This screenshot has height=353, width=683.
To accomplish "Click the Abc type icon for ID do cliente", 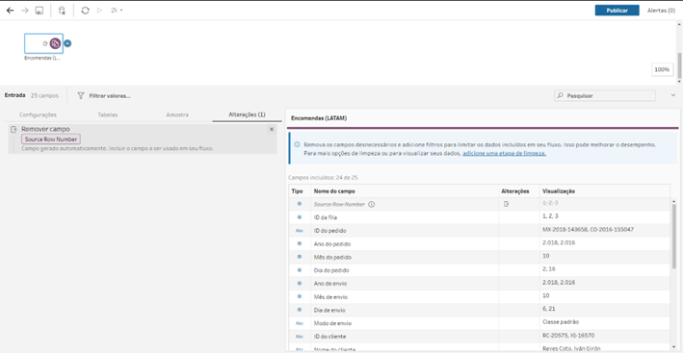I will pyautogui.click(x=300, y=337).
